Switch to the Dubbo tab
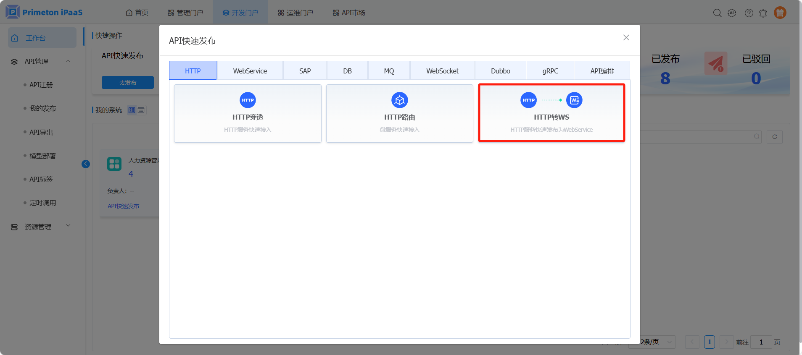The image size is (802, 355). tap(500, 71)
